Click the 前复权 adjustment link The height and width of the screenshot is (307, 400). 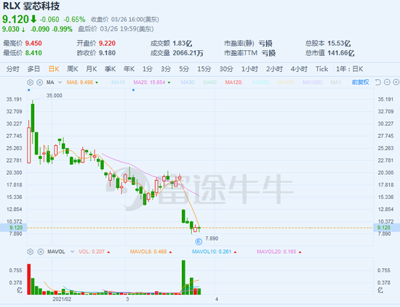tap(360, 82)
